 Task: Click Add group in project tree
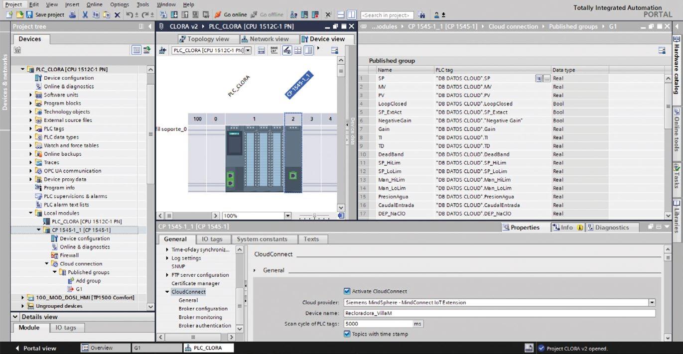pyautogui.click(x=88, y=281)
